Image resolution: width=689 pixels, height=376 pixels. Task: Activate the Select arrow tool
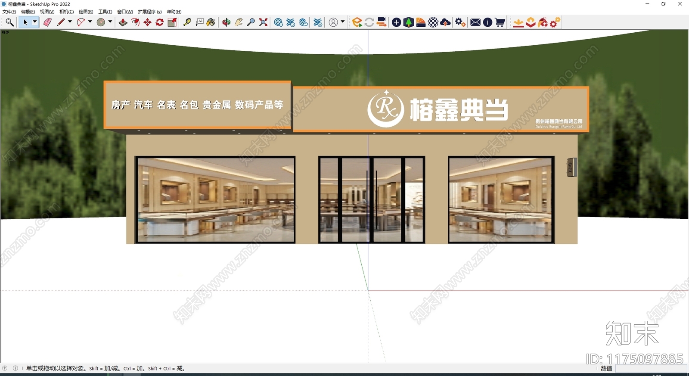[25, 22]
